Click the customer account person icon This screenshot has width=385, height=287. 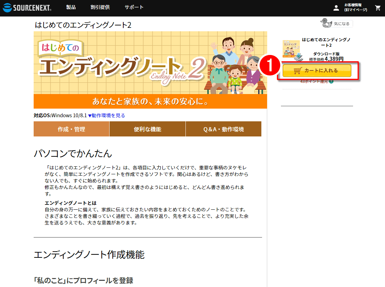(336, 8)
